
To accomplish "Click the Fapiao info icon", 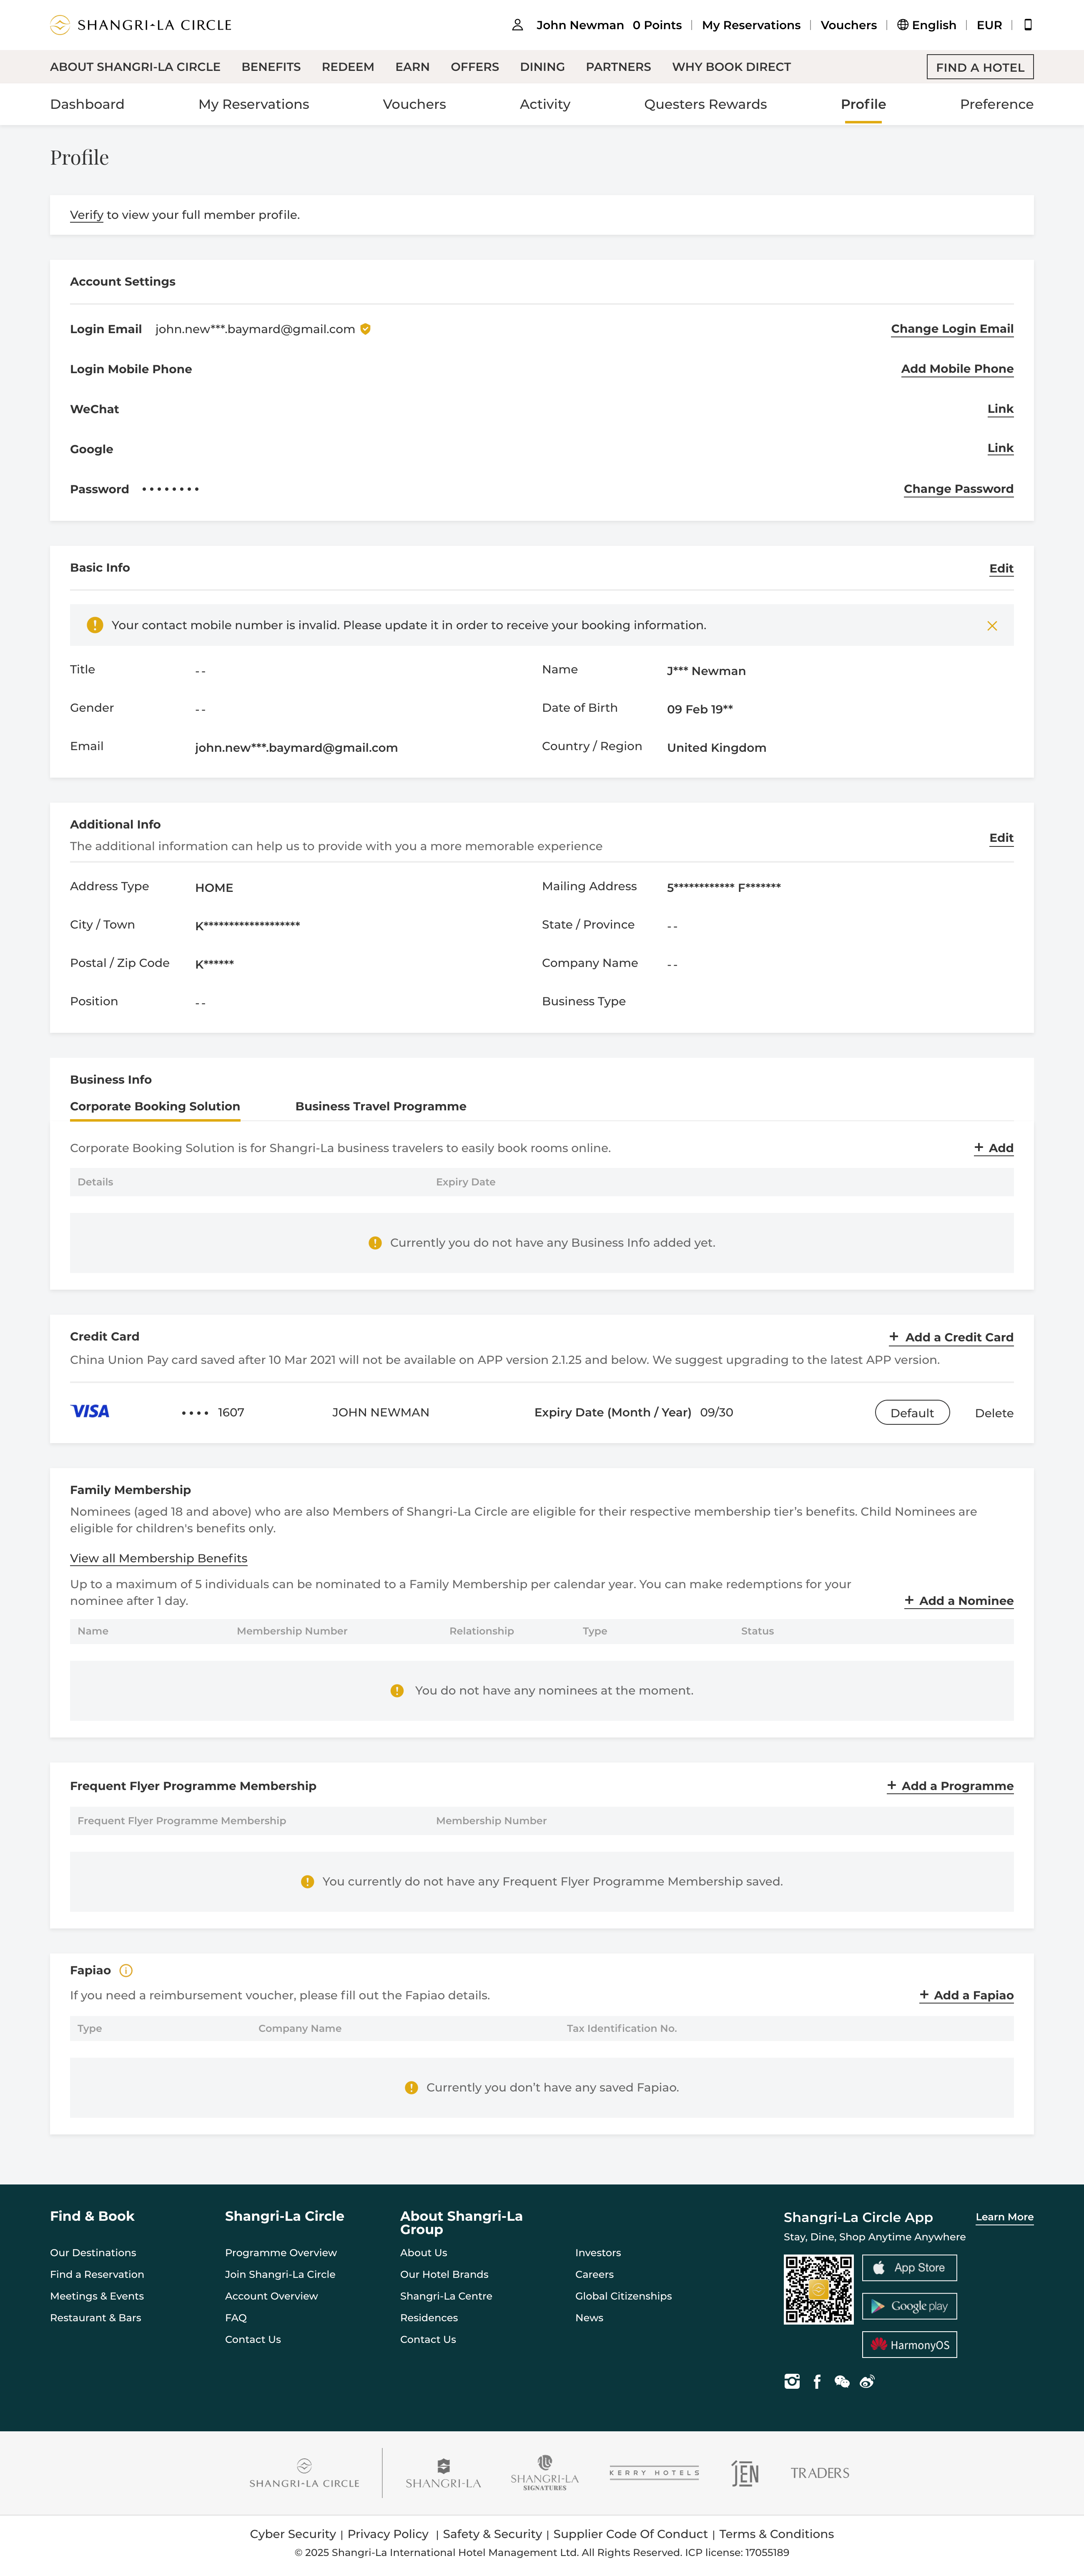I will tap(126, 1970).
